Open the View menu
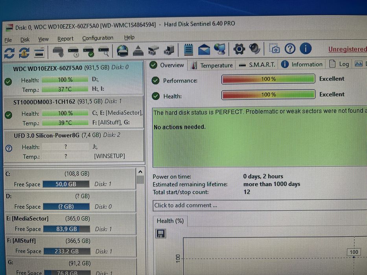This screenshot has height=275, width=367. click(x=43, y=39)
